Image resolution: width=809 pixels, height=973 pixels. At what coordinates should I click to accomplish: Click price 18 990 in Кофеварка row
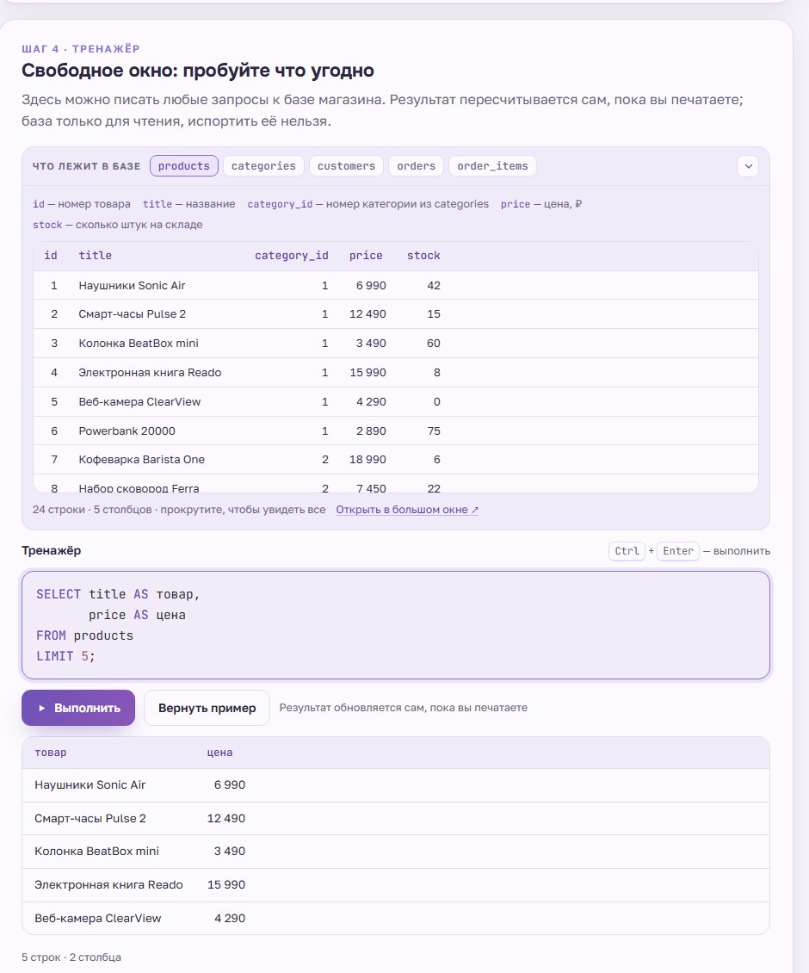[367, 459]
